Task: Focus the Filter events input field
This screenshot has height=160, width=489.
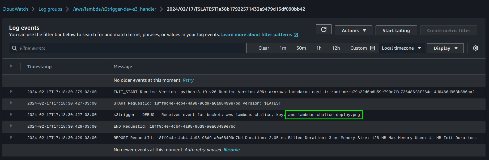Action: 127,48
